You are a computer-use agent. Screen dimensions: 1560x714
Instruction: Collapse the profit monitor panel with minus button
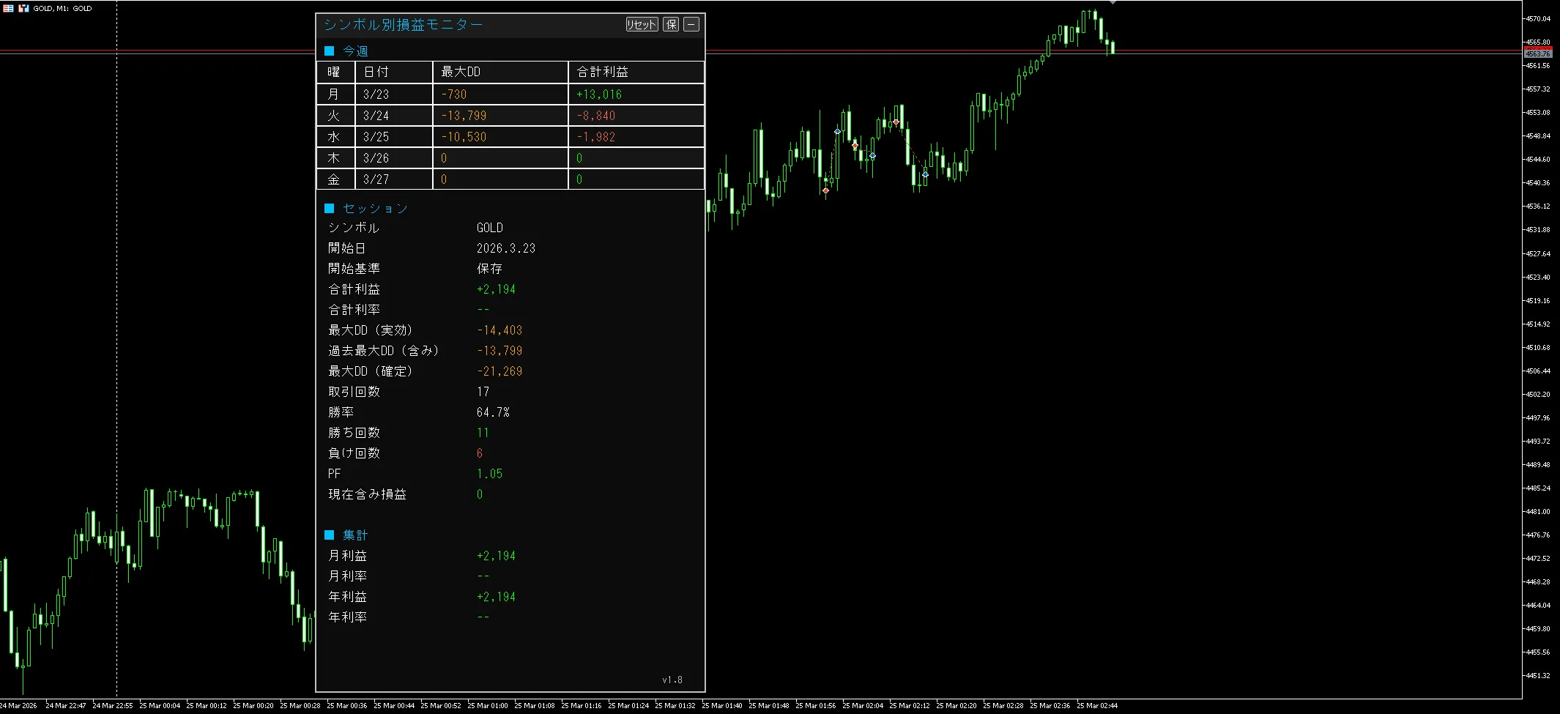click(x=691, y=25)
